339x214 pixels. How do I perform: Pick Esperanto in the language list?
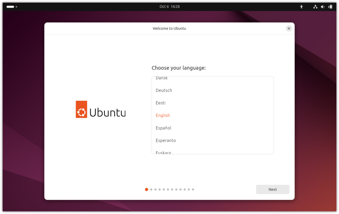[213, 140]
